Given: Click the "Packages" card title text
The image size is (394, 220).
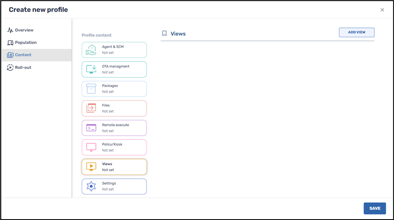Looking at the screenshot, I should (x=110, y=86).
